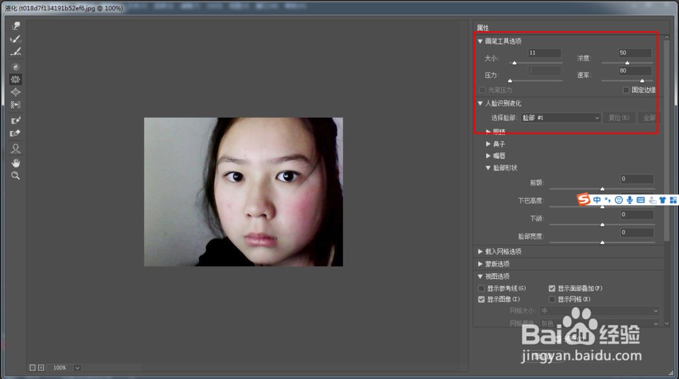Click the 前额 value field

(637, 179)
